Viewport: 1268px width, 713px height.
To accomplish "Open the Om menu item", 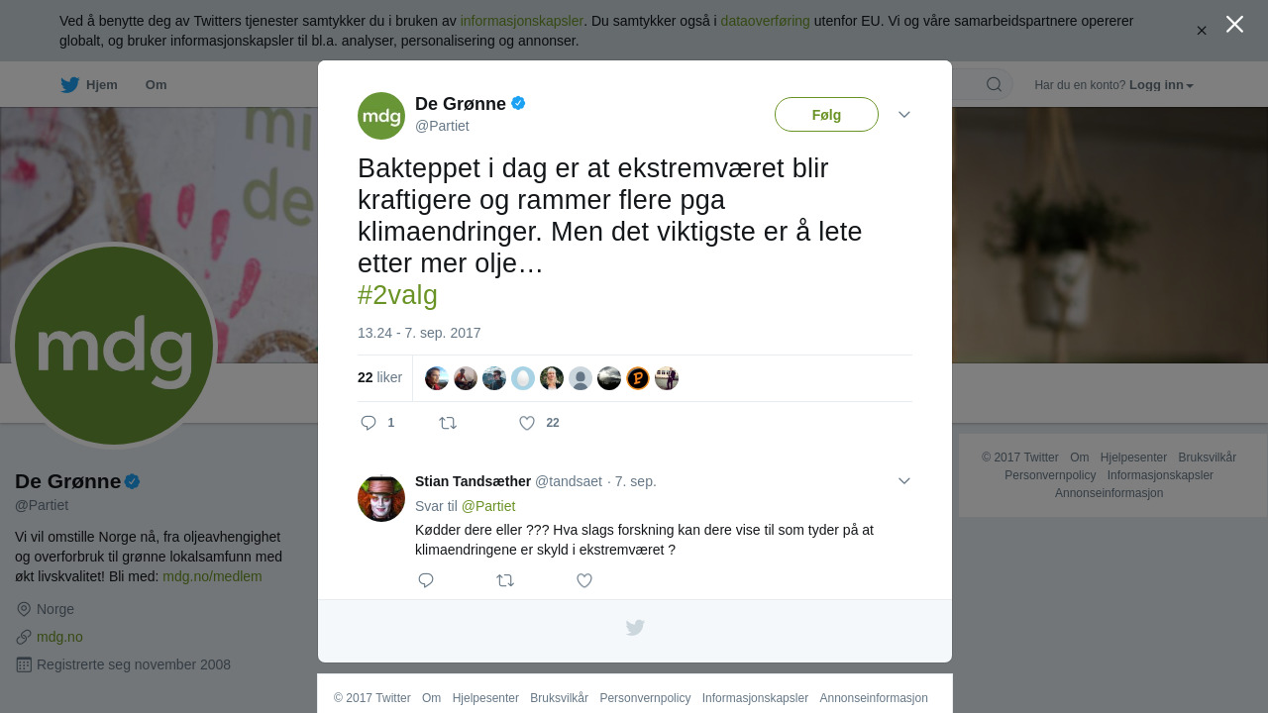I will pos(156,85).
